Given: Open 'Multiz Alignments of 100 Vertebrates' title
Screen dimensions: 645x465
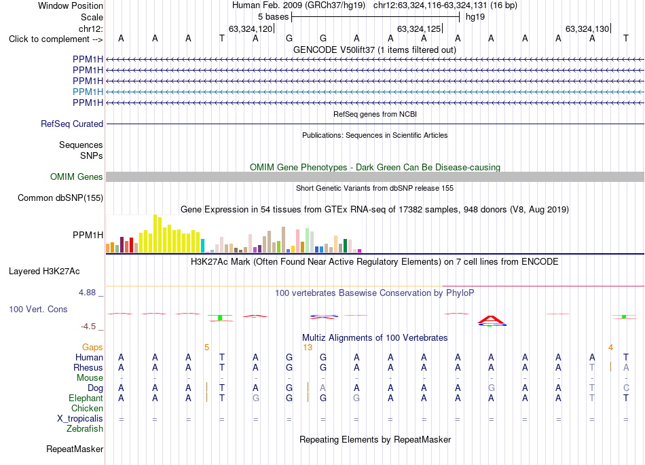Looking at the screenshot, I should (x=375, y=338).
